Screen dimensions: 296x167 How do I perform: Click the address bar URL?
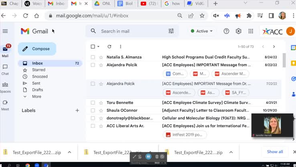[92, 16]
